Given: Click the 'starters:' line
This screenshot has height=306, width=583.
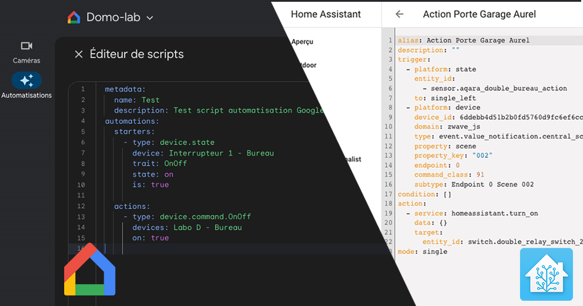Looking at the screenshot, I should pos(134,132).
